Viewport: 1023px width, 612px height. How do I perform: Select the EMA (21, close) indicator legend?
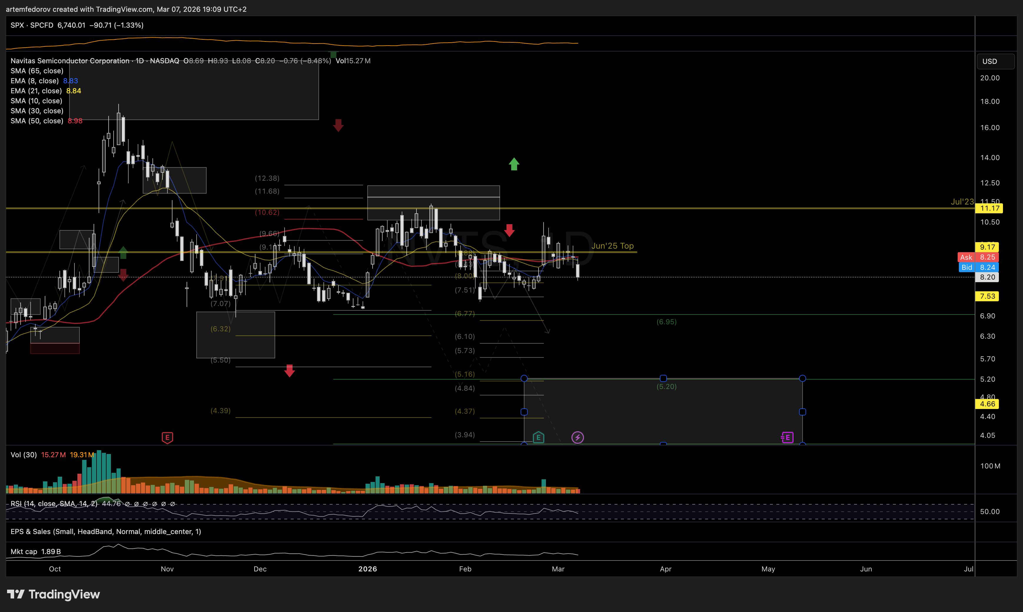point(36,91)
